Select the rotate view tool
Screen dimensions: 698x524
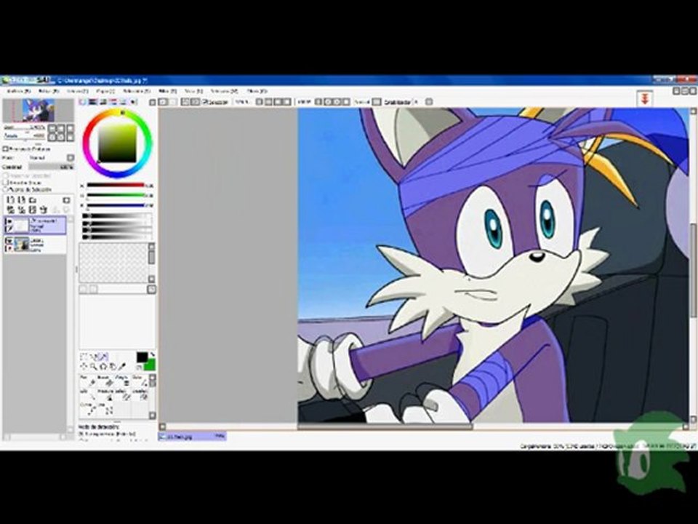tap(104, 366)
